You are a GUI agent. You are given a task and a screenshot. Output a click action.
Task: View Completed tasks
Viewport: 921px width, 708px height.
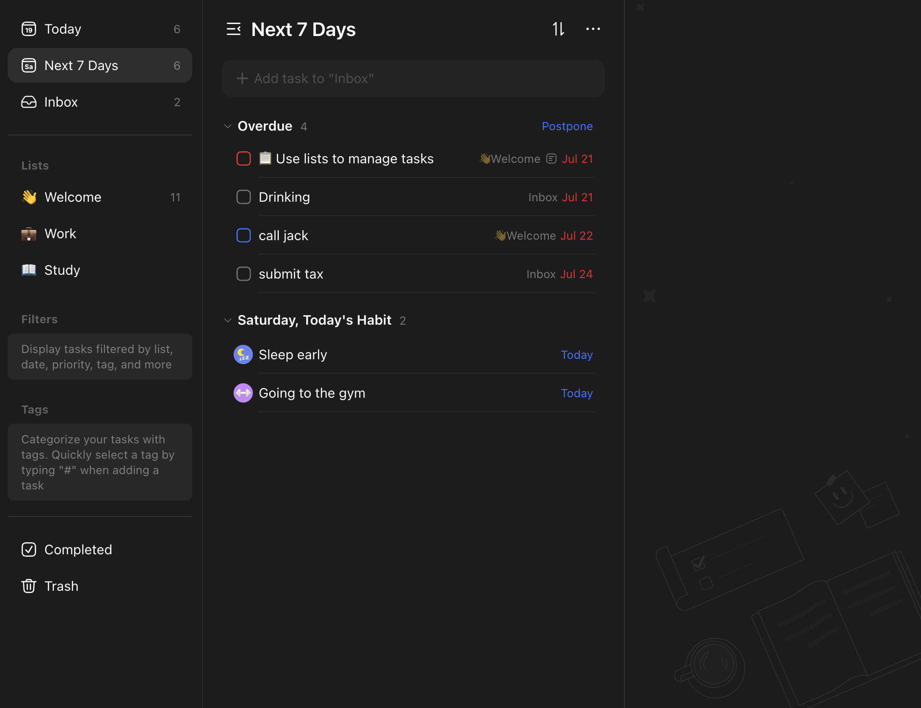pos(100,549)
